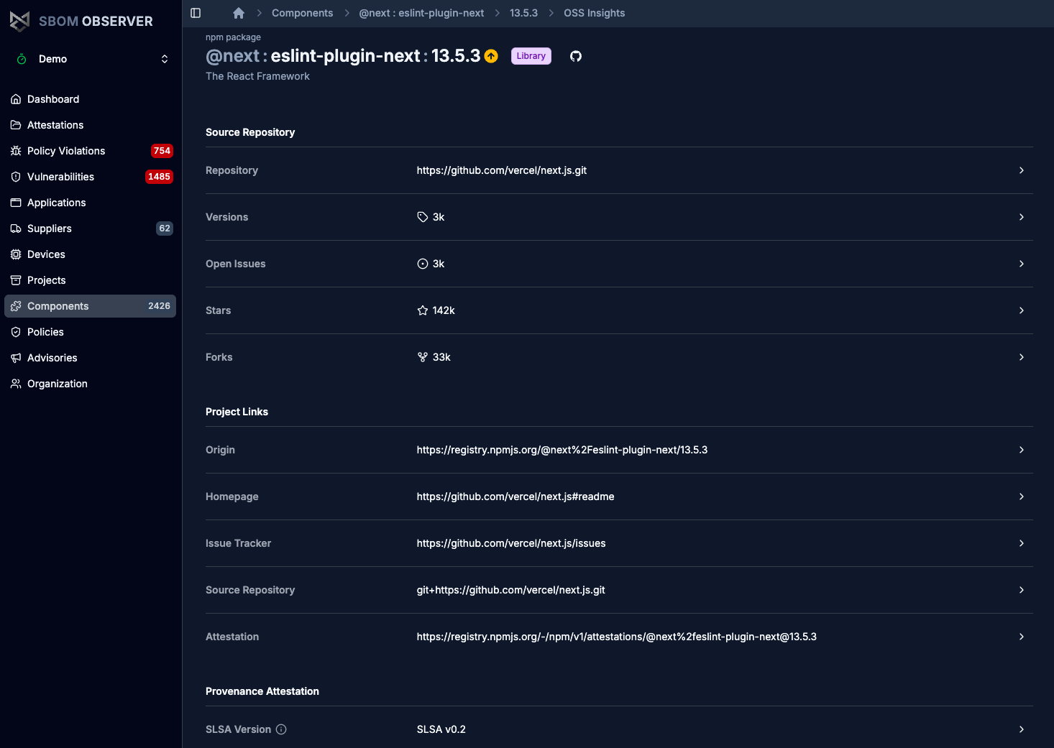Click the orange update arrow icon

(x=491, y=56)
